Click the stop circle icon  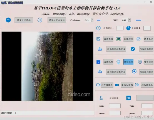point(134,71)
